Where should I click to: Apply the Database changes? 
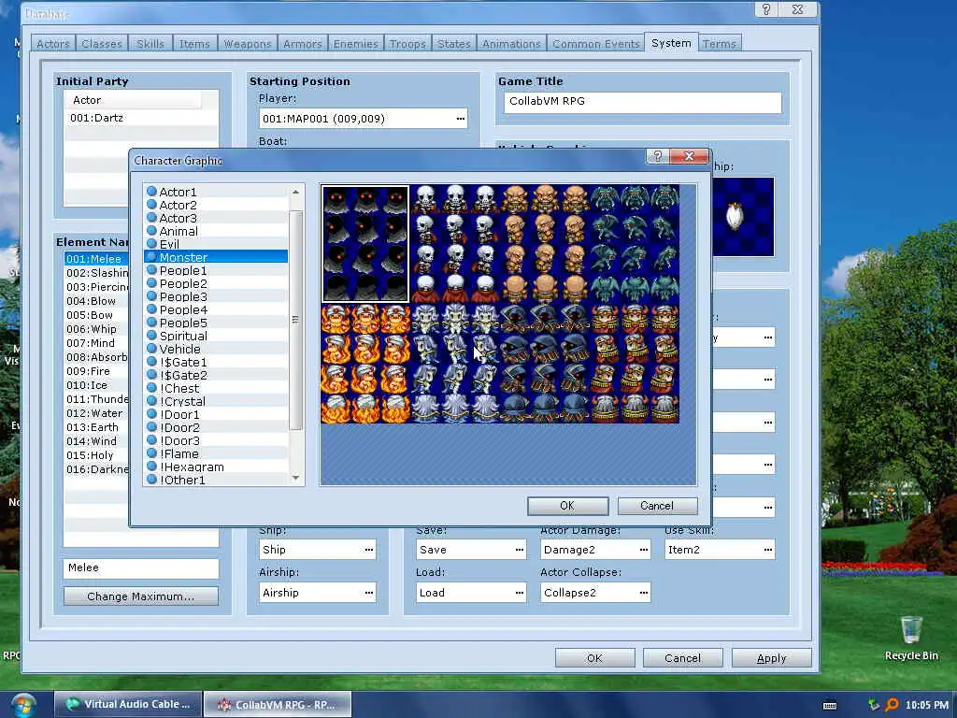pyautogui.click(x=771, y=658)
